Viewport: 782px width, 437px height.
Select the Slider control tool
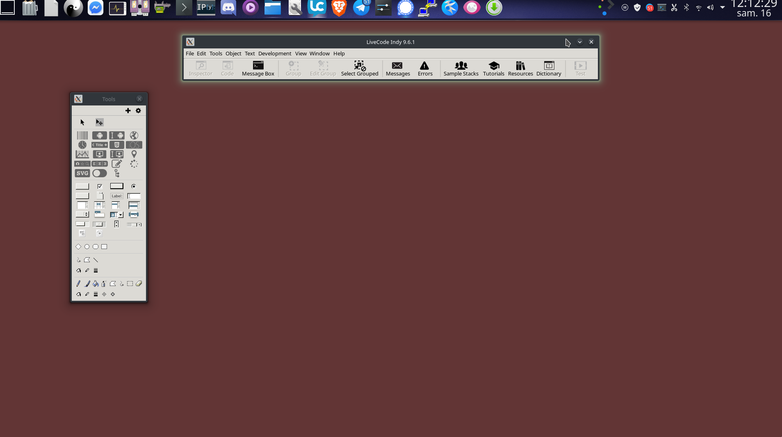(x=99, y=224)
